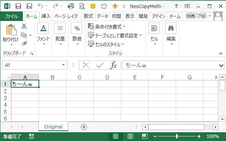Switch to the 表示 tab
The width and height of the screenshot is (226, 141).
tap(130, 16)
